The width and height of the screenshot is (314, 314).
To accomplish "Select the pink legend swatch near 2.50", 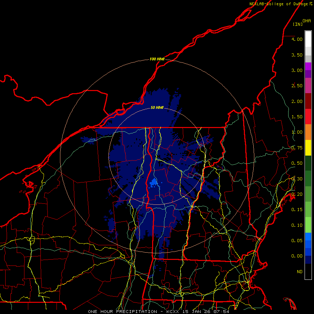I will 308,85.
